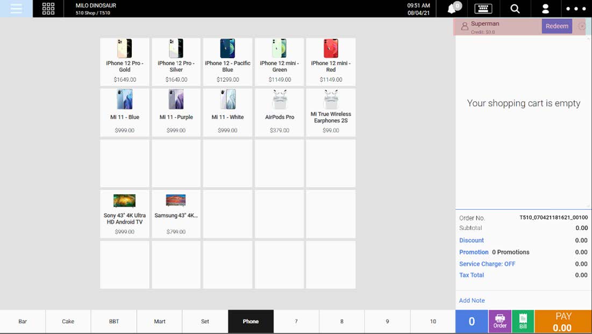Print the bill with the green Bill button

[523, 321]
